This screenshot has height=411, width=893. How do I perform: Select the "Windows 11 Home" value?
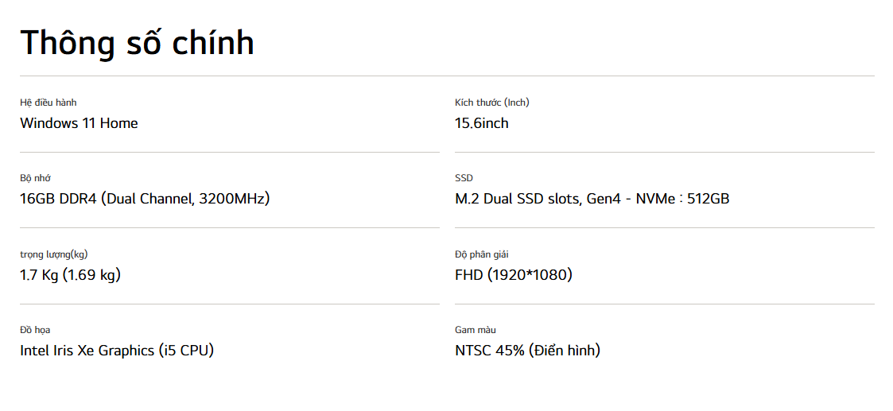[x=79, y=123]
